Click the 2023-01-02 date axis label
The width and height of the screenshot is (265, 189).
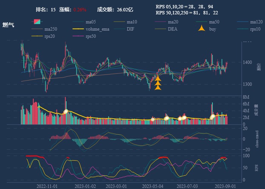pos(85,186)
